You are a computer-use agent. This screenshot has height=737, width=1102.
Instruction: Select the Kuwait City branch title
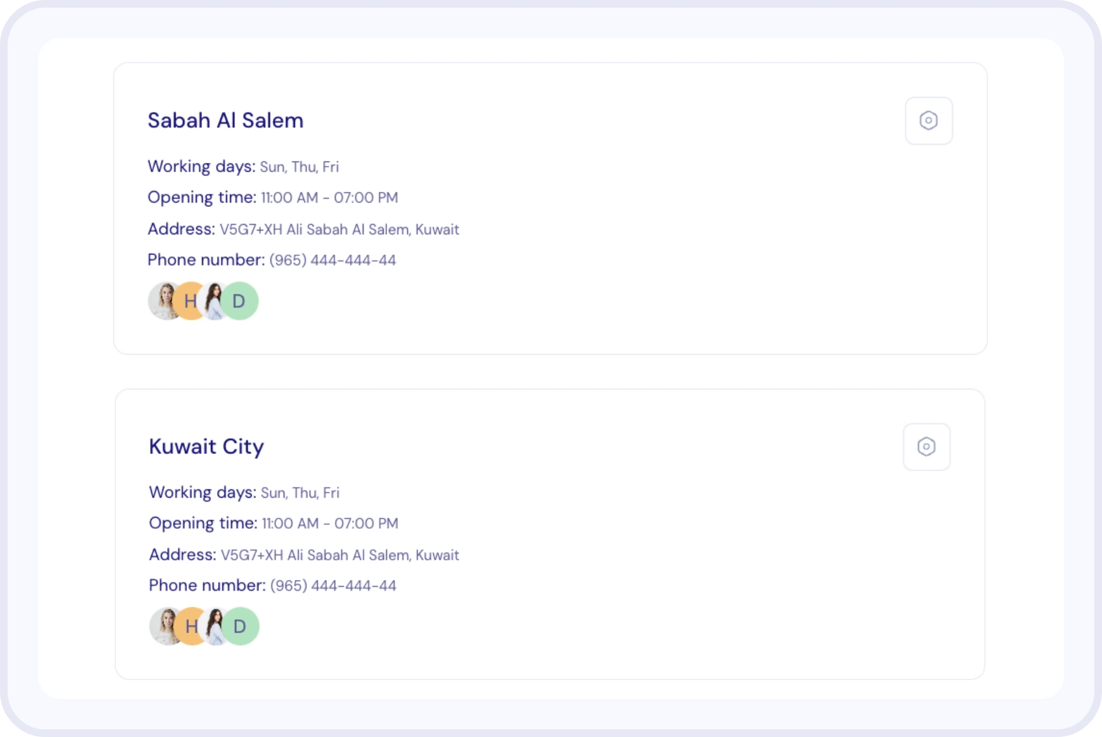206,446
